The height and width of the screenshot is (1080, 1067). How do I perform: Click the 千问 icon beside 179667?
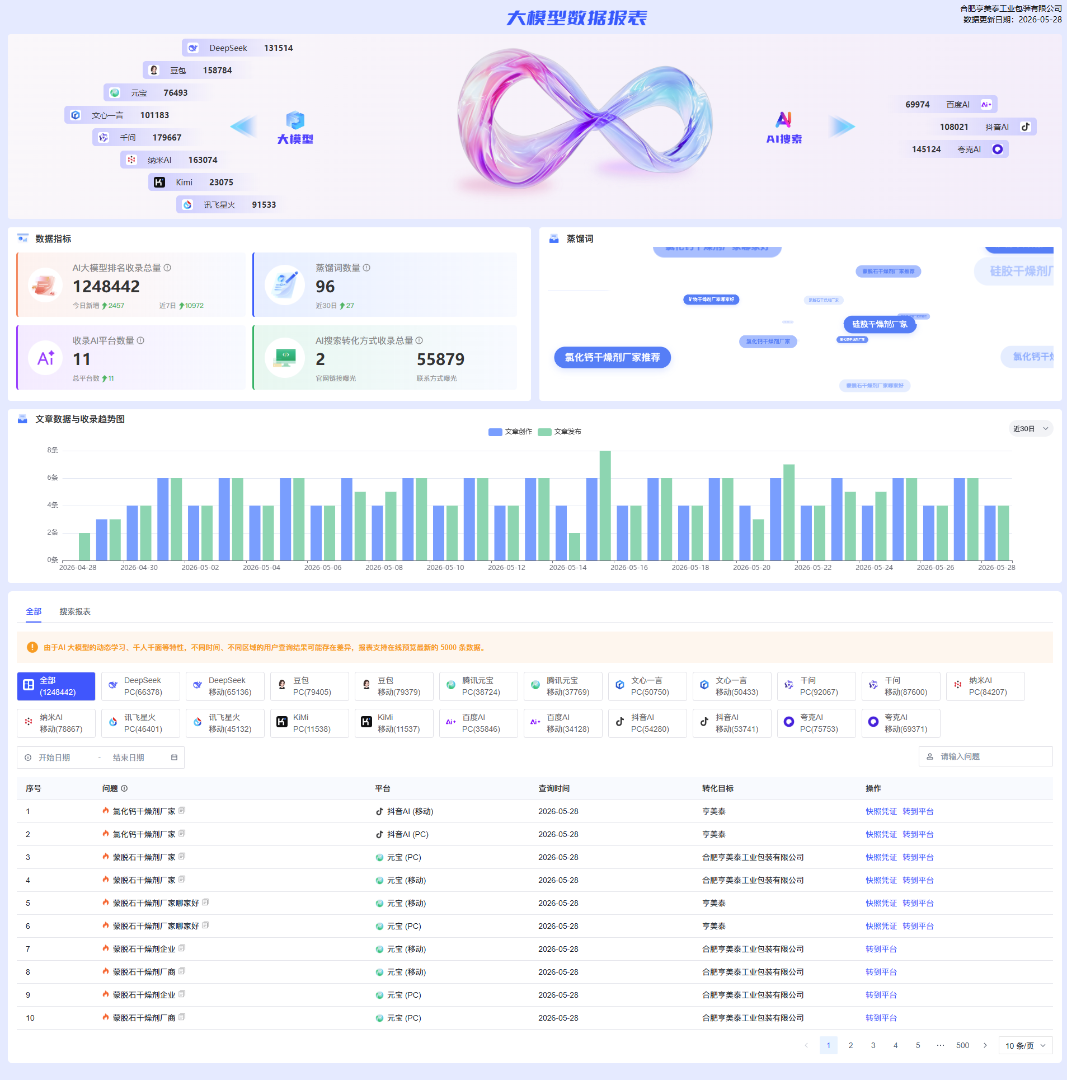104,138
